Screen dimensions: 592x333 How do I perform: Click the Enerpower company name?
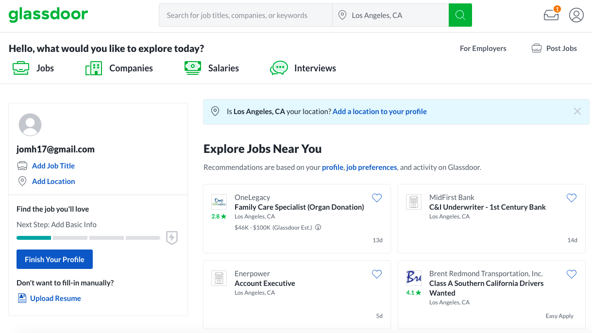252,273
